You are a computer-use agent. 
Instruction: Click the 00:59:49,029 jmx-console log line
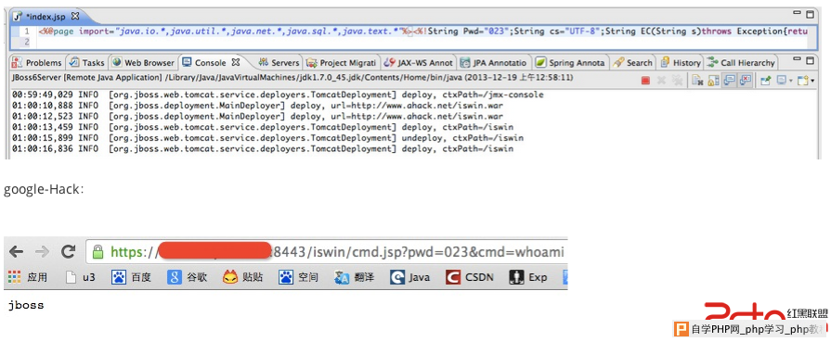pyautogui.click(x=278, y=95)
